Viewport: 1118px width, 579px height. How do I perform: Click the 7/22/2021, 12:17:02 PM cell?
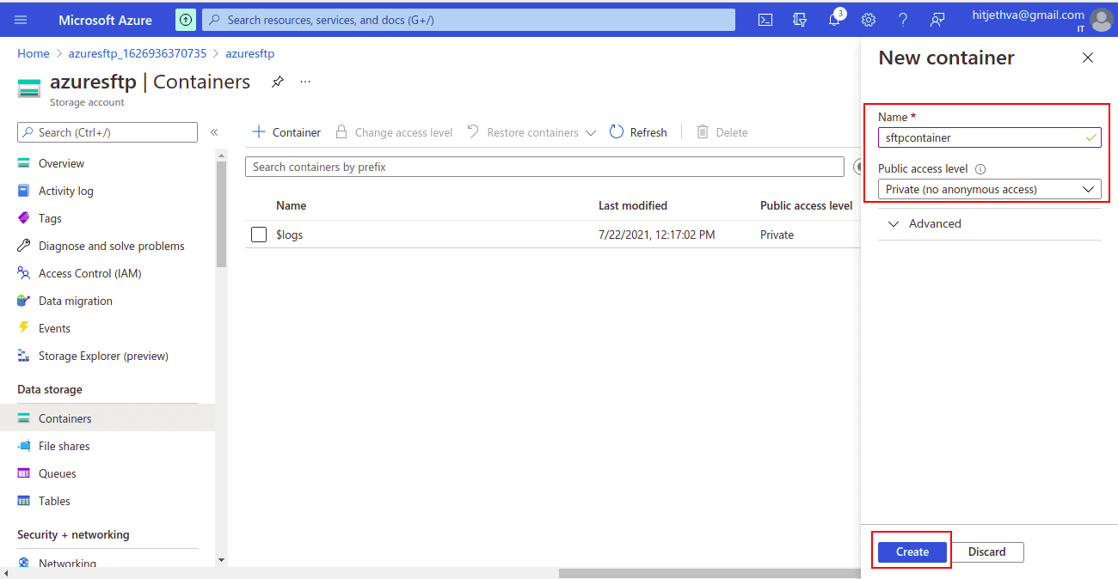[x=657, y=235]
